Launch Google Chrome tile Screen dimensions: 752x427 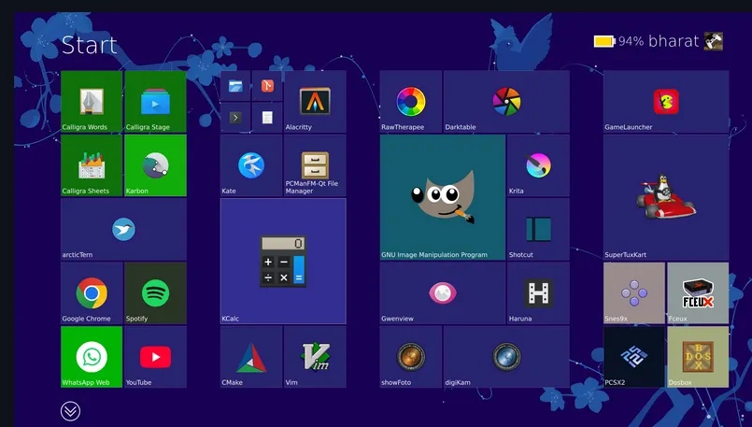[x=92, y=292]
